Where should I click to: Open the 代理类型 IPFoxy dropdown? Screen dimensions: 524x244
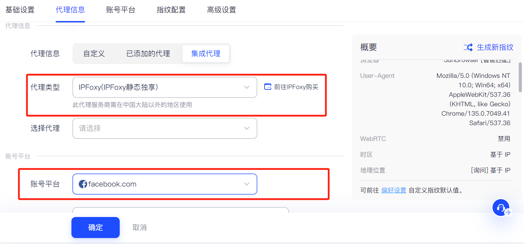pos(165,87)
